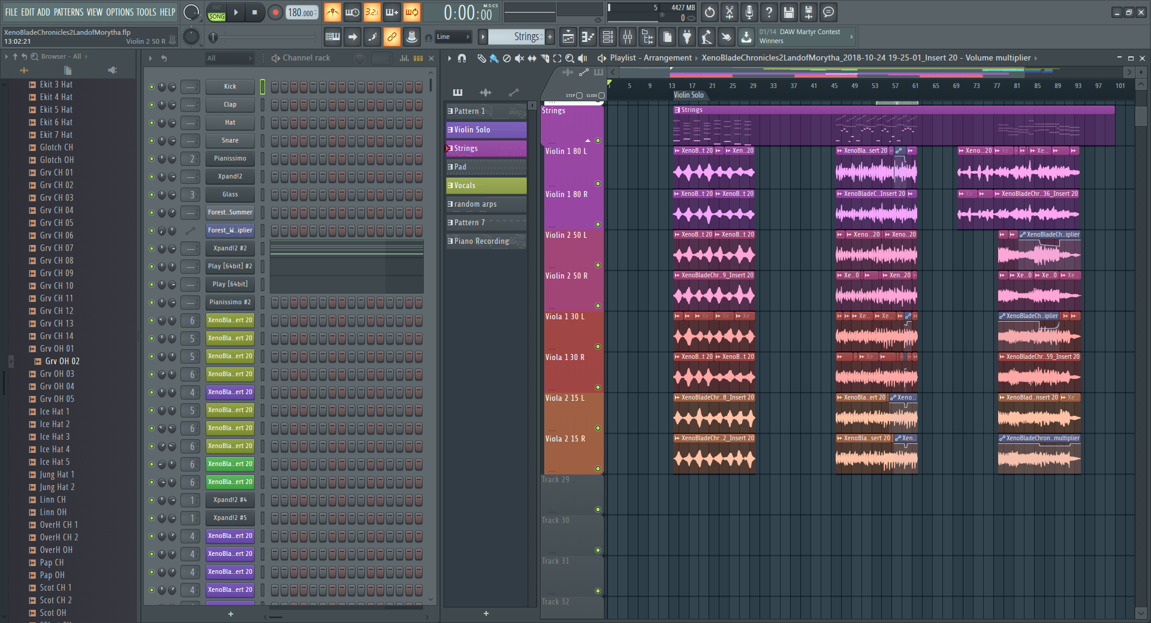1151x623 pixels.
Task: Toggle the STEP editing checkbox
Action: tap(579, 96)
